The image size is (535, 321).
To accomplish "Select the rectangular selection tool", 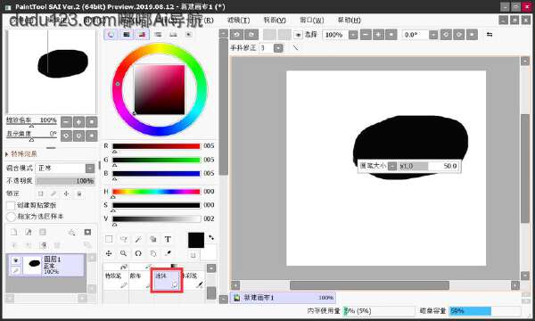I will point(109,239).
